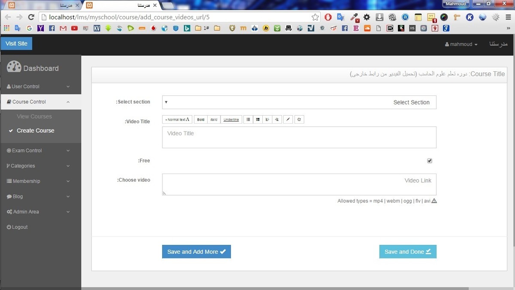515x290 pixels.
Task: Click the Save and Done button
Action: coord(407,252)
